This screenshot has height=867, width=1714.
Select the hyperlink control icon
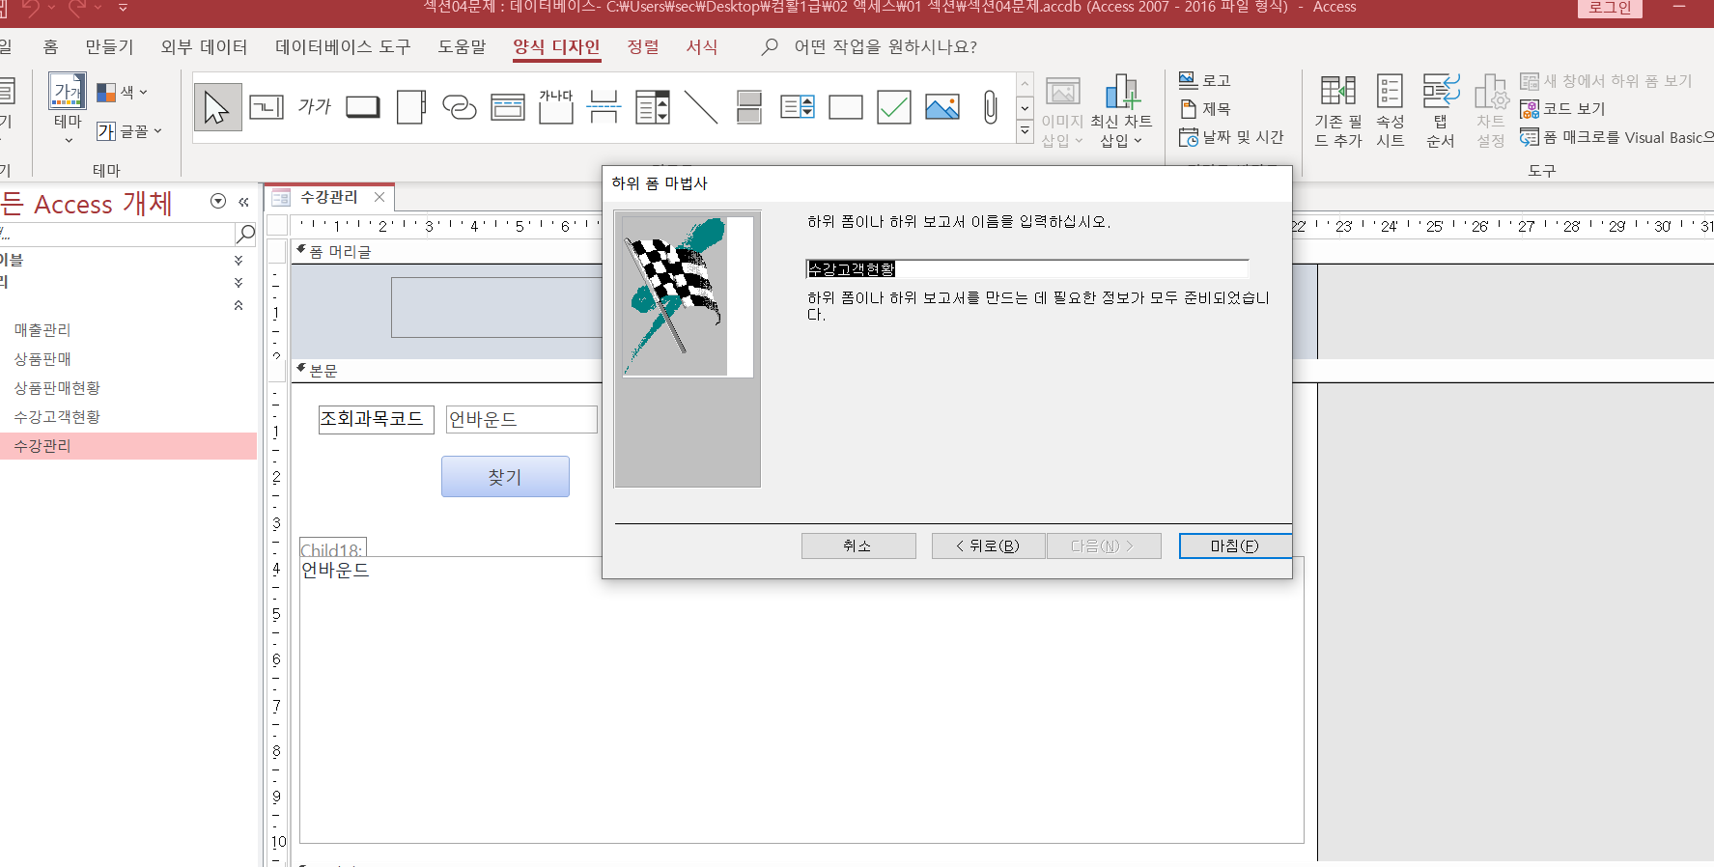[459, 107]
